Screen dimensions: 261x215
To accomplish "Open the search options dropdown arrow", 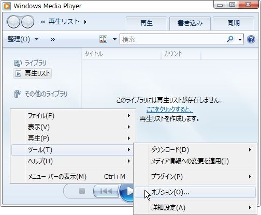I will point(240,40).
